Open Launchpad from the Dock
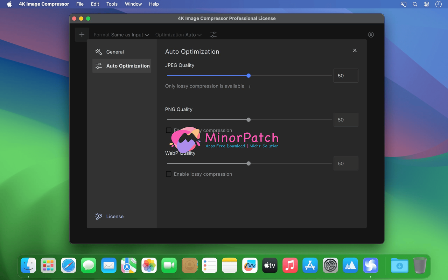 (x=48, y=265)
